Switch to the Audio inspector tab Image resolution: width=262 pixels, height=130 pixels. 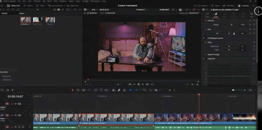[x=216, y=15]
